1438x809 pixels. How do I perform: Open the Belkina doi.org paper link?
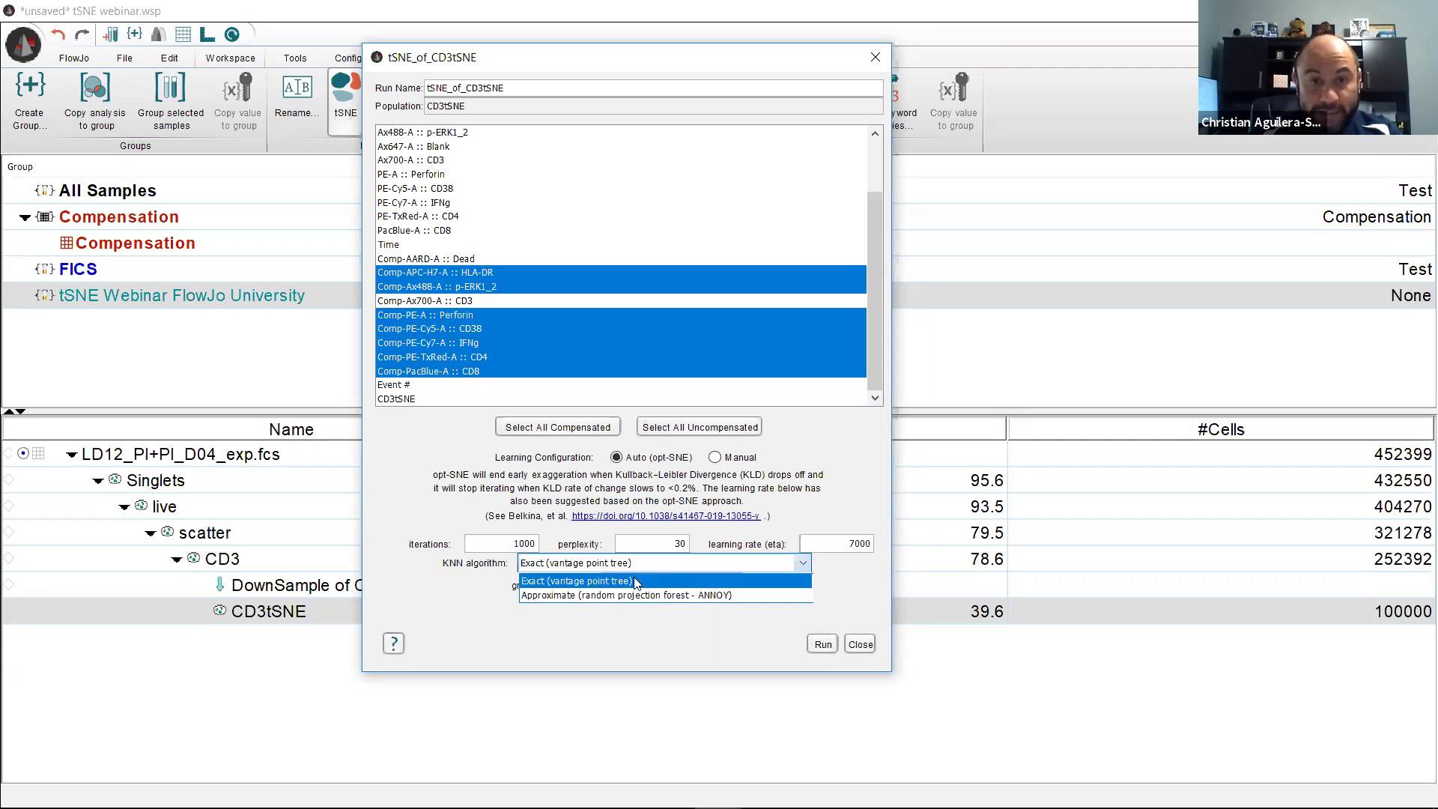(x=665, y=516)
